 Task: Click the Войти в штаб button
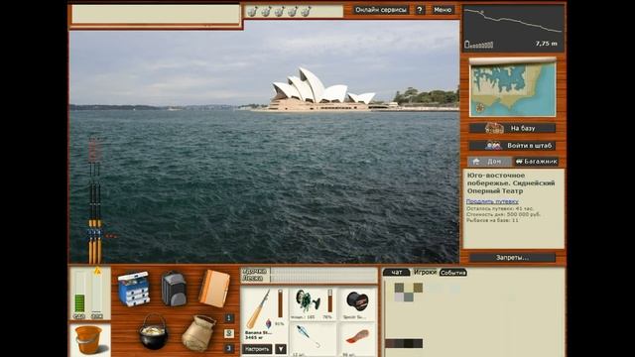coord(512,146)
